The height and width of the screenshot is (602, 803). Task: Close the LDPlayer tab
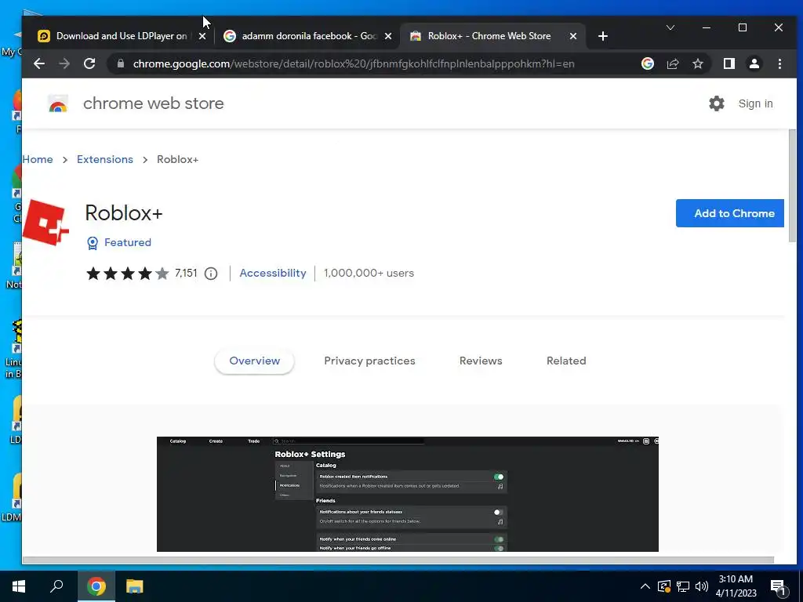tap(202, 36)
